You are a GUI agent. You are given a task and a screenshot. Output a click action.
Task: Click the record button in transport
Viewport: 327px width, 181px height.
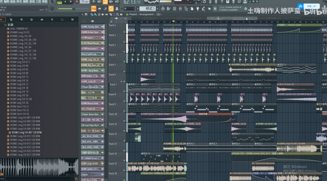click(x=77, y=2)
